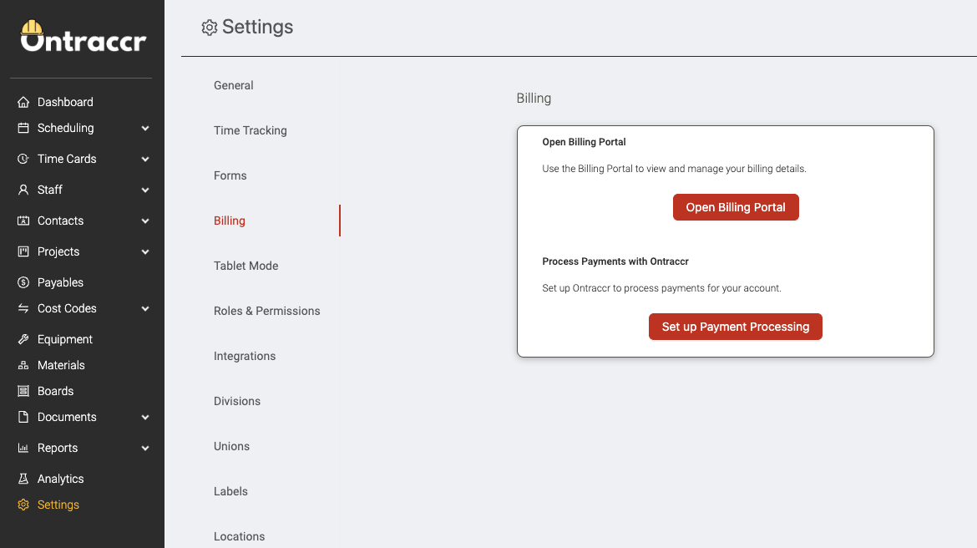This screenshot has height=548, width=977.
Task: Open the Integrations settings tab
Action: coord(245,356)
